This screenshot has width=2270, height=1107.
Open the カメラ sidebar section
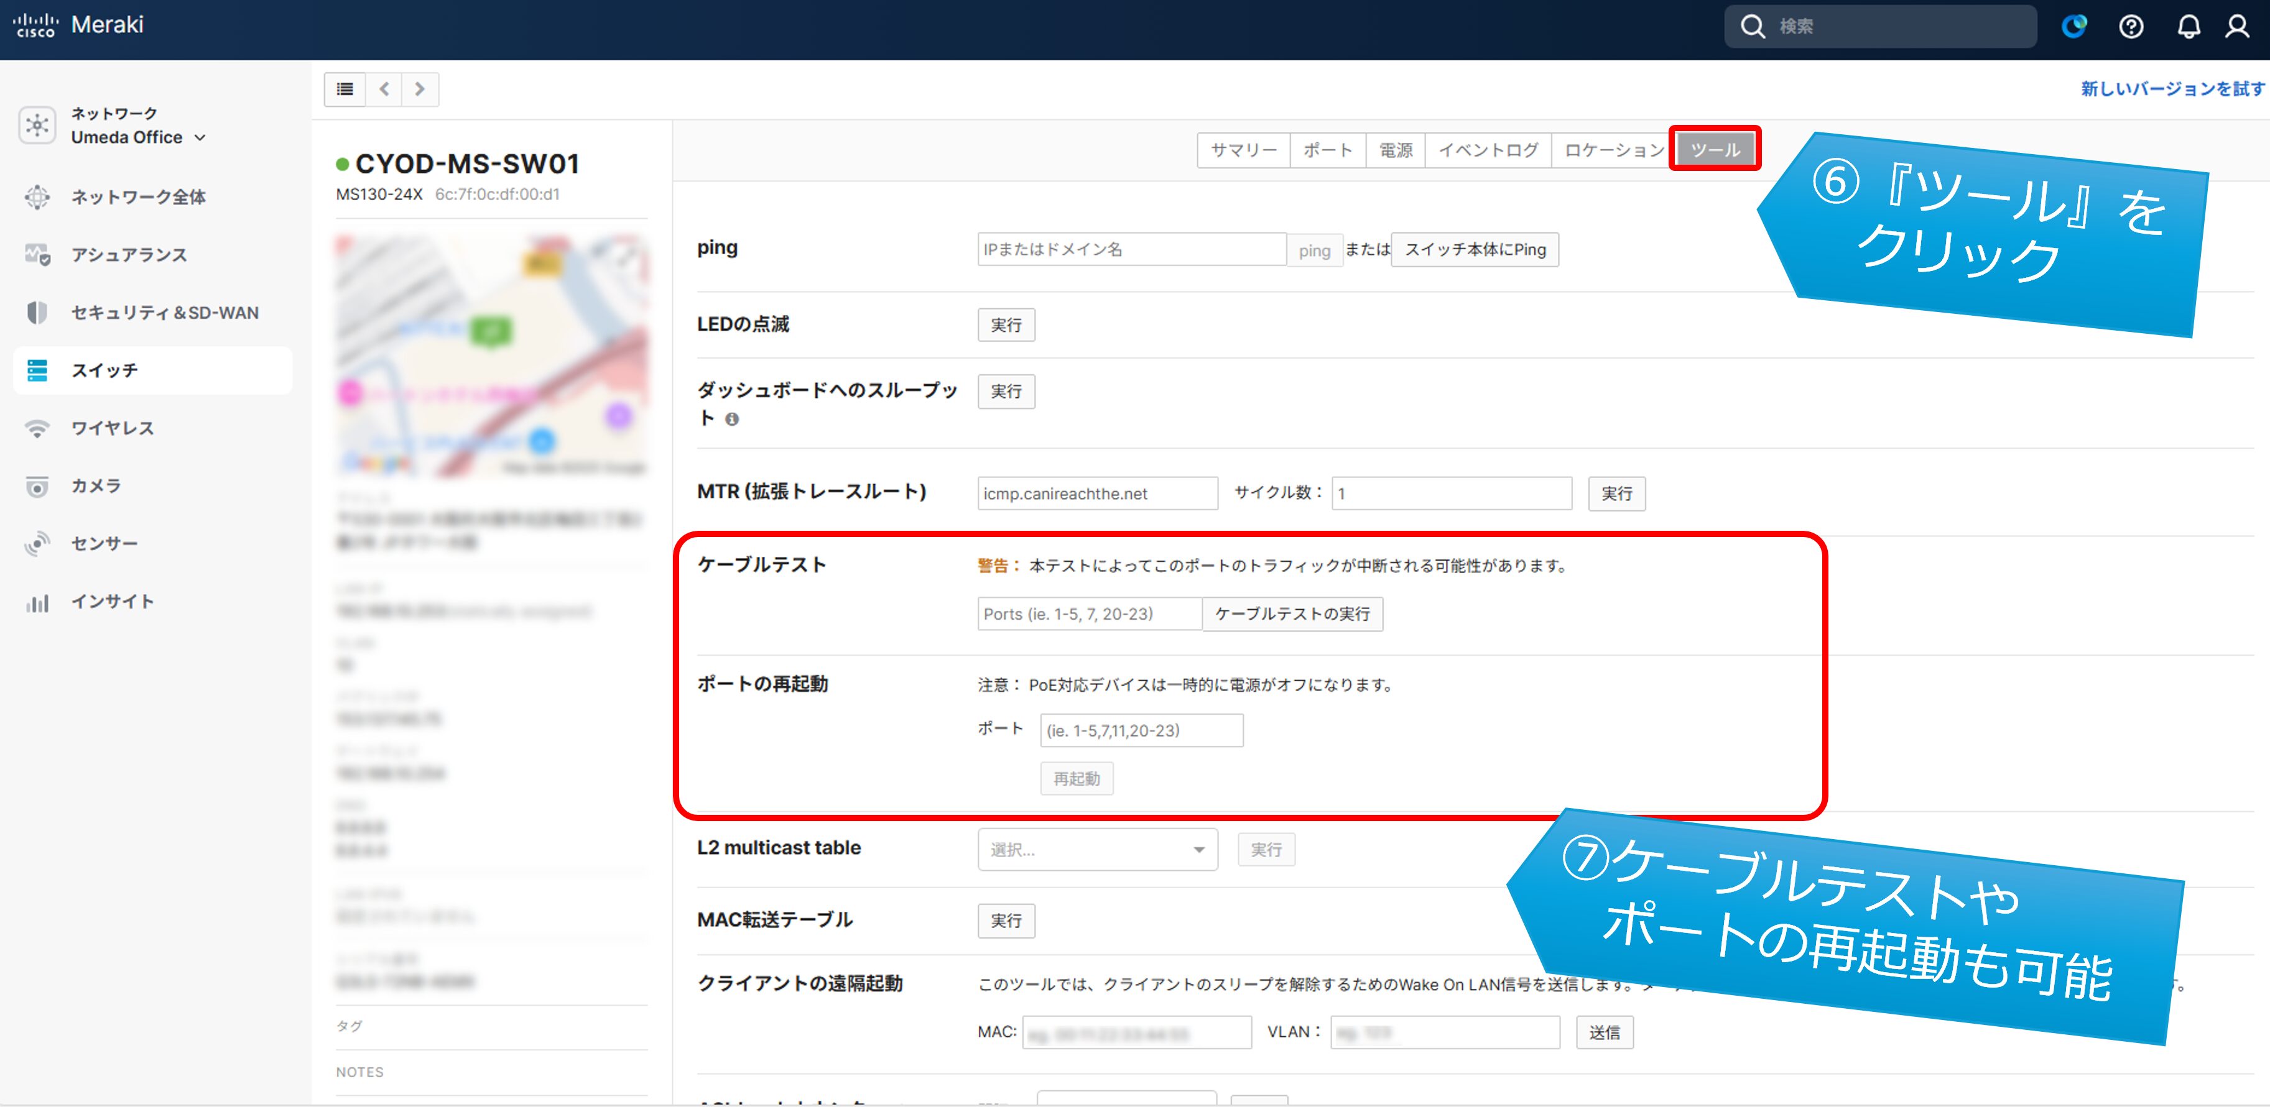coord(95,486)
